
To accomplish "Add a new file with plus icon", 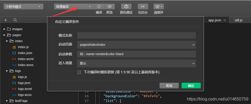I will (5, 20).
